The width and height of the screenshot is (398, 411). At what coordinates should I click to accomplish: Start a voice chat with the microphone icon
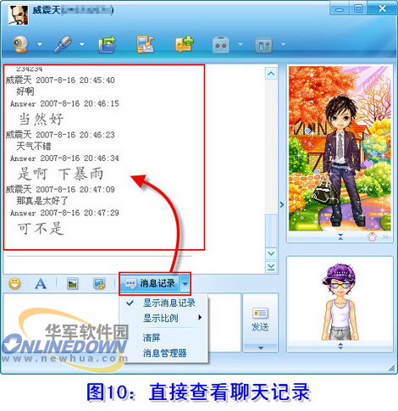pos(63,44)
